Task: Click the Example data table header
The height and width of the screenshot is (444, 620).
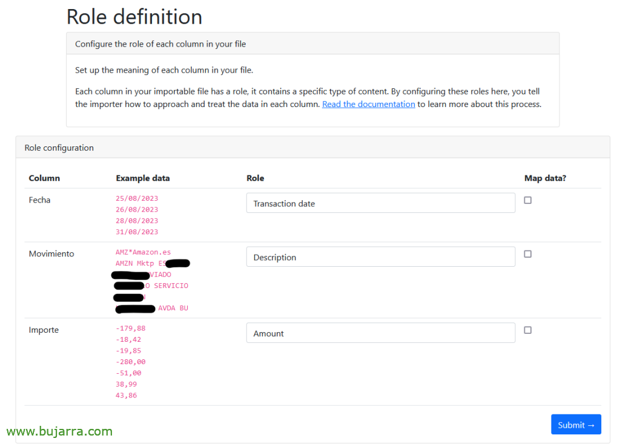Action: click(143, 178)
